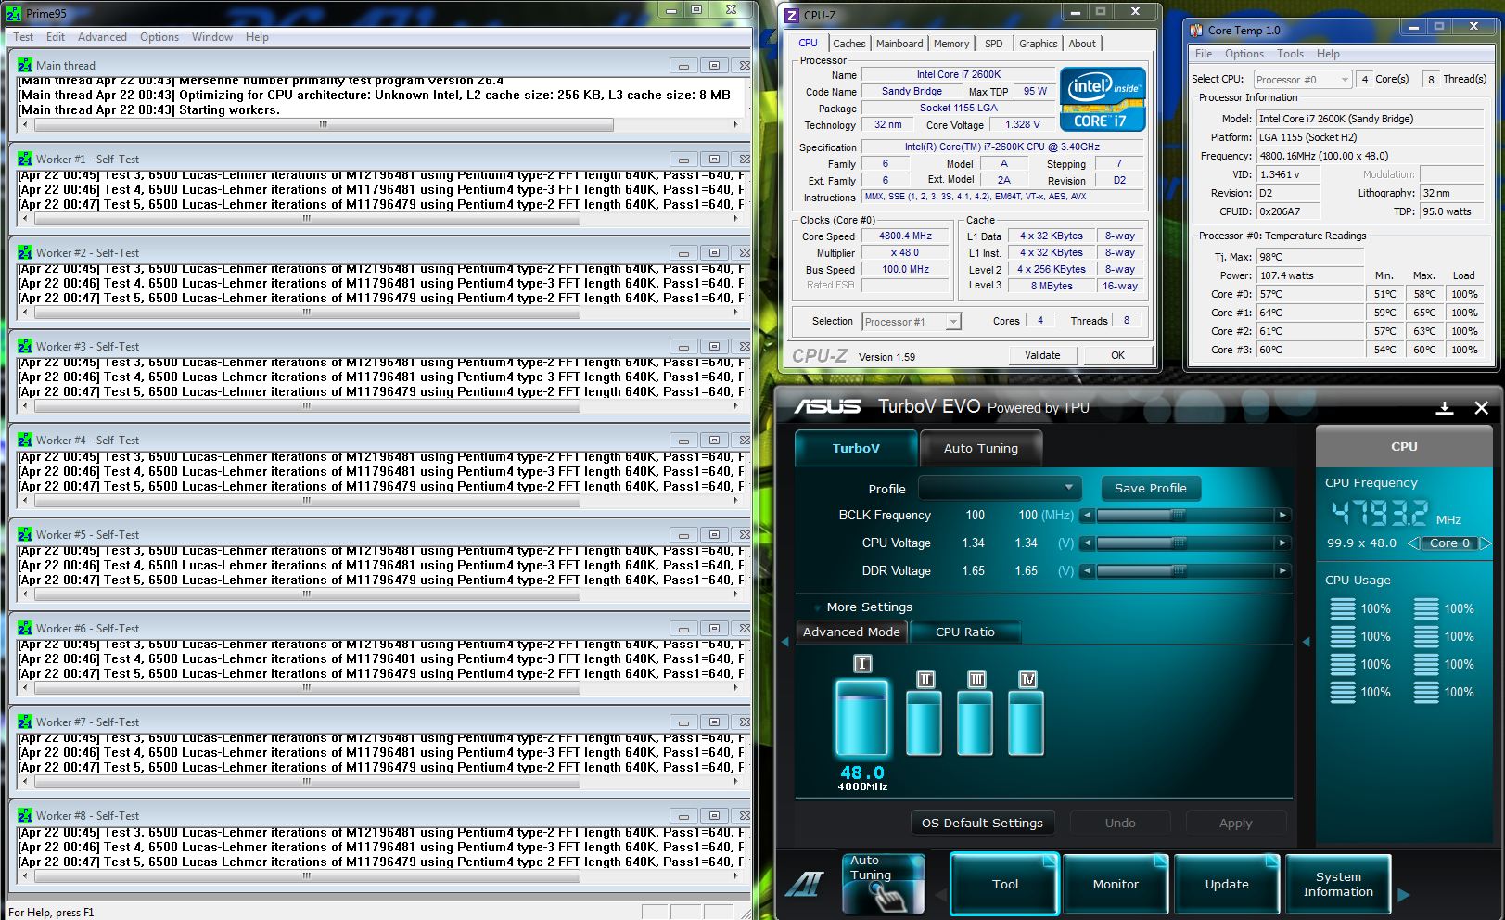Click the Main thread horizontal scrollbar
This screenshot has height=920, width=1505.
[378, 124]
